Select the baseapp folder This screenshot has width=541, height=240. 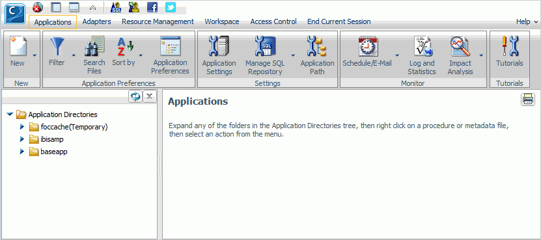coord(48,152)
